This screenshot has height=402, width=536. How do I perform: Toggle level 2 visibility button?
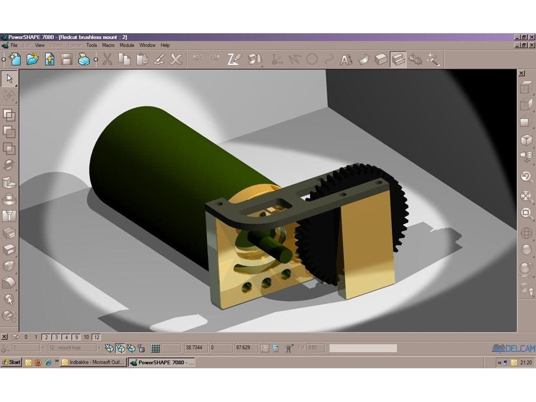pyautogui.click(x=47, y=337)
